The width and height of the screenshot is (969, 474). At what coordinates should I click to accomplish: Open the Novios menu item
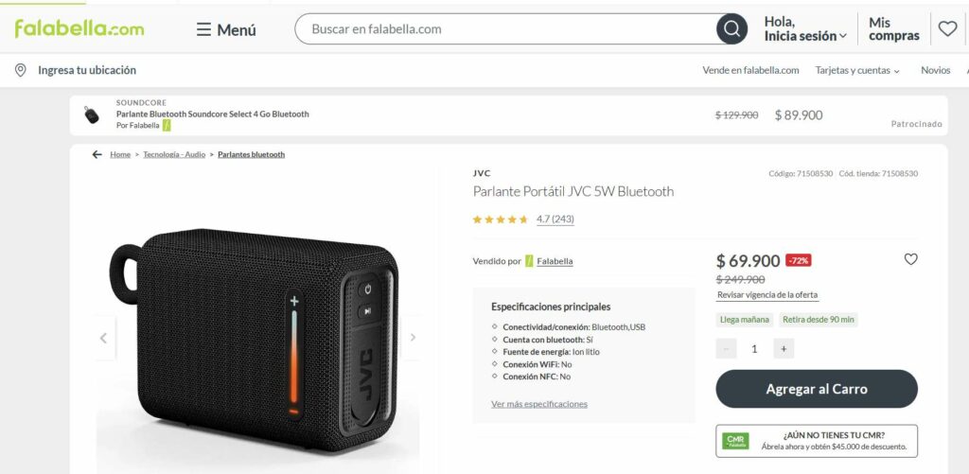[x=936, y=70]
